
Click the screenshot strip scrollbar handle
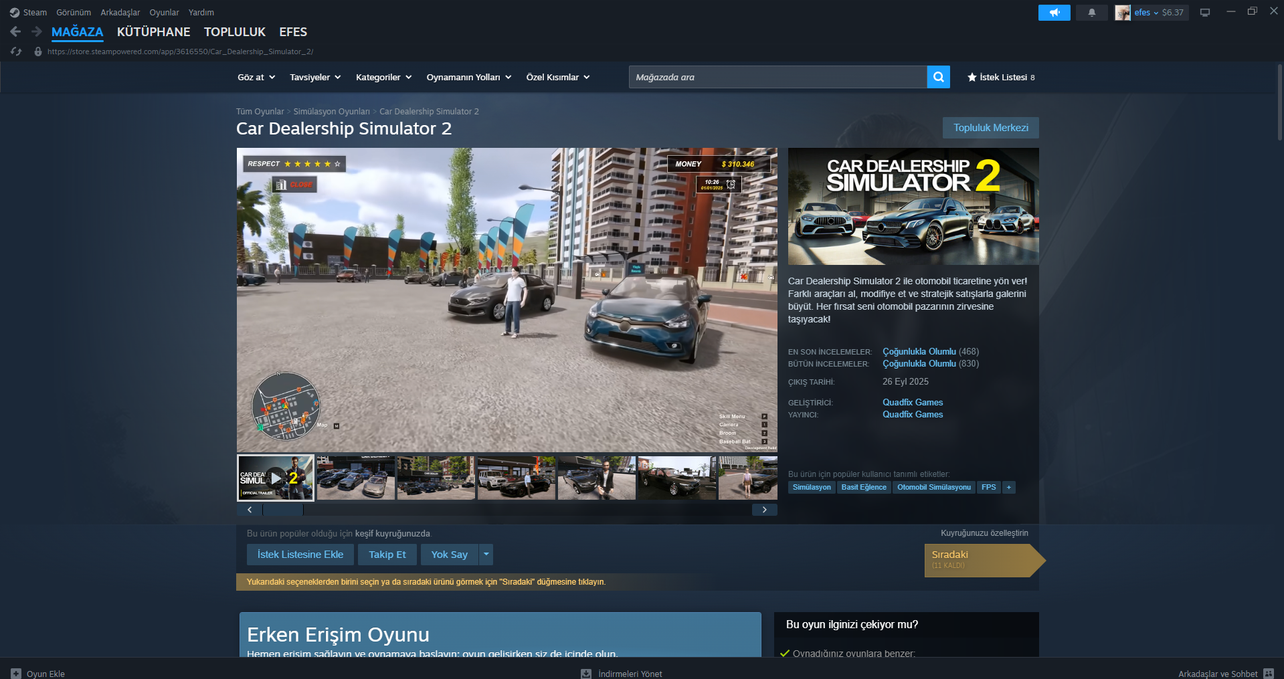coord(283,510)
